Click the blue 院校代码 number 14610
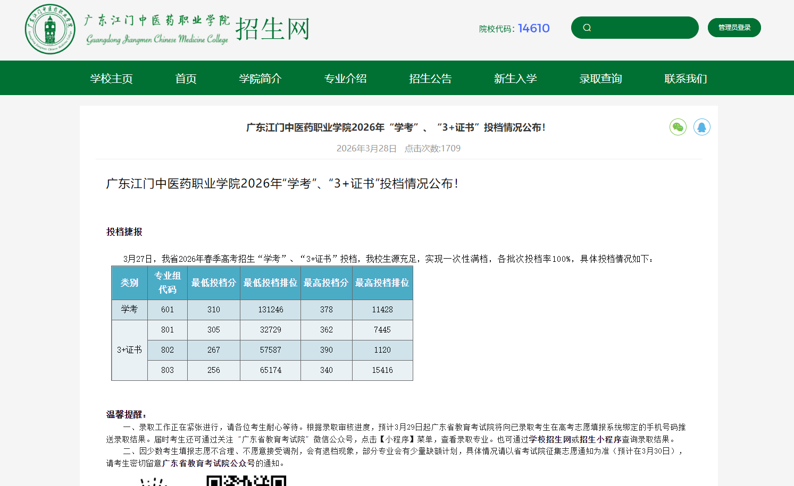Viewport: 794px width, 486px height. coord(534,28)
